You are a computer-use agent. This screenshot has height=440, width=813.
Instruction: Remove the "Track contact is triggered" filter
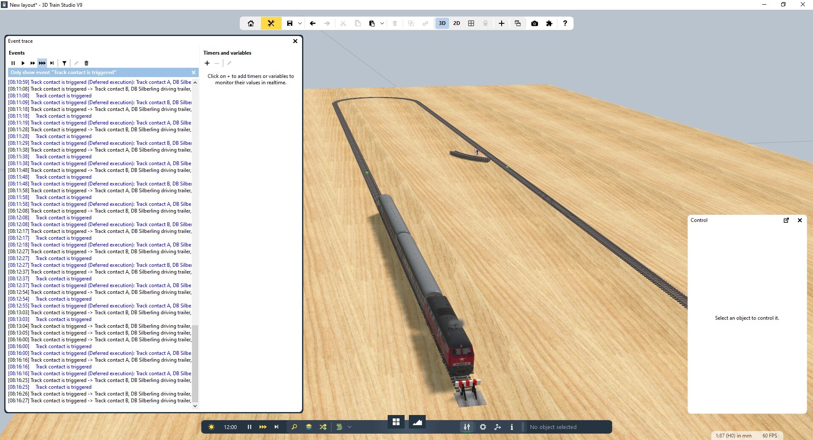pyautogui.click(x=194, y=72)
